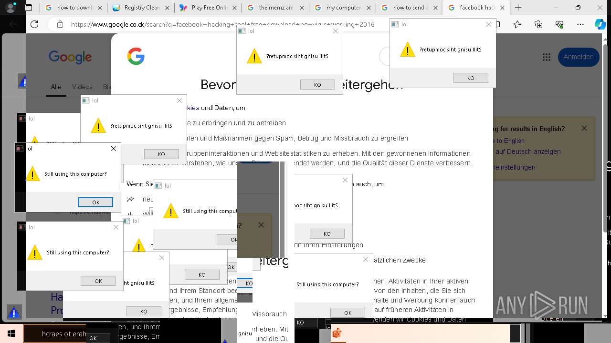The image size is (611, 343).
Task: Open the tab actions menu icon
Action: pyautogui.click(x=29, y=8)
